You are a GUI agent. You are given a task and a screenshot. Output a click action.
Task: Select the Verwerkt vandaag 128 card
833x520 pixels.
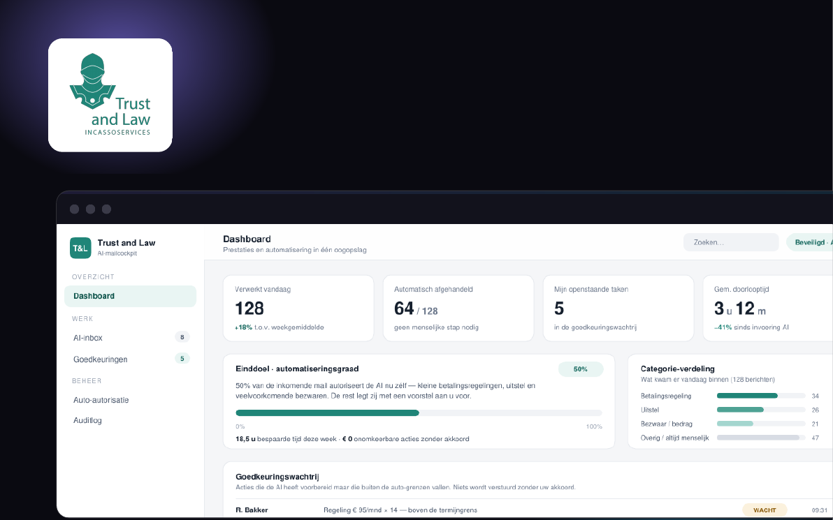[x=298, y=309]
